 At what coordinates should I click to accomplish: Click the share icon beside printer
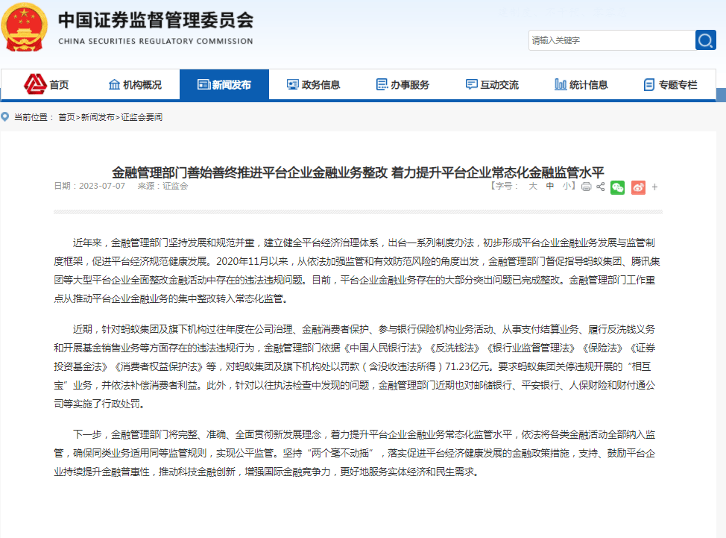[x=599, y=187]
